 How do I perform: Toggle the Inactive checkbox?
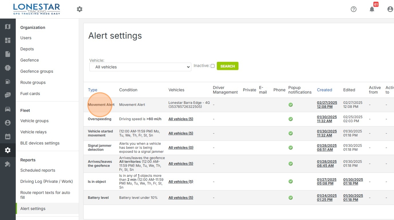pos(212,66)
